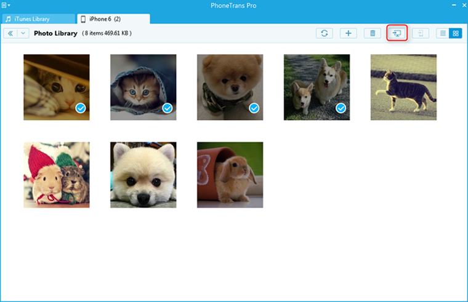
Task: Deselect the two corgis photo checkmark
Action: (x=341, y=108)
